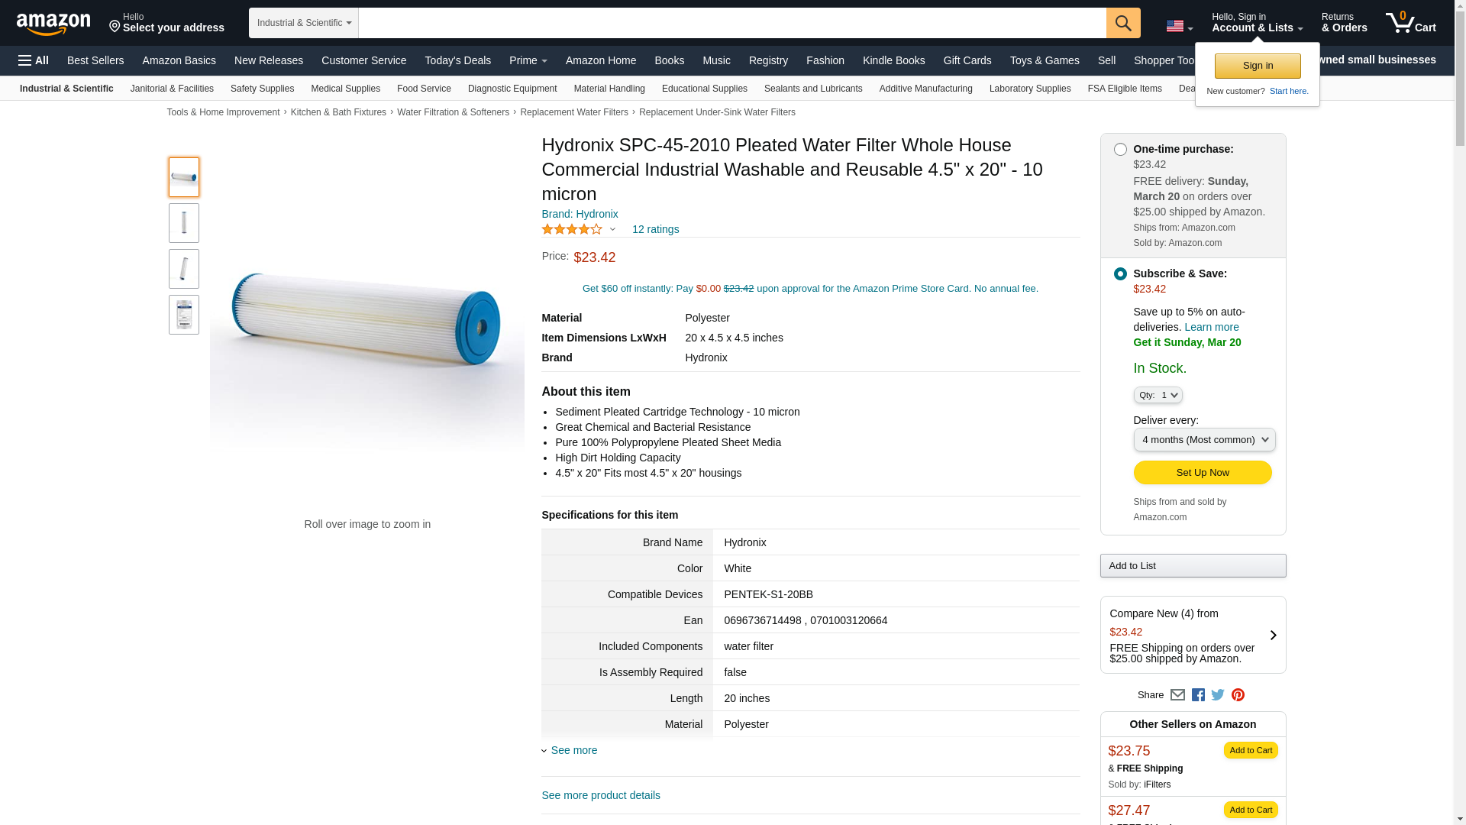Share product on Twitter
Image resolution: width=1466 pixels, height=825 pixels.
(x=1218, y=695)
